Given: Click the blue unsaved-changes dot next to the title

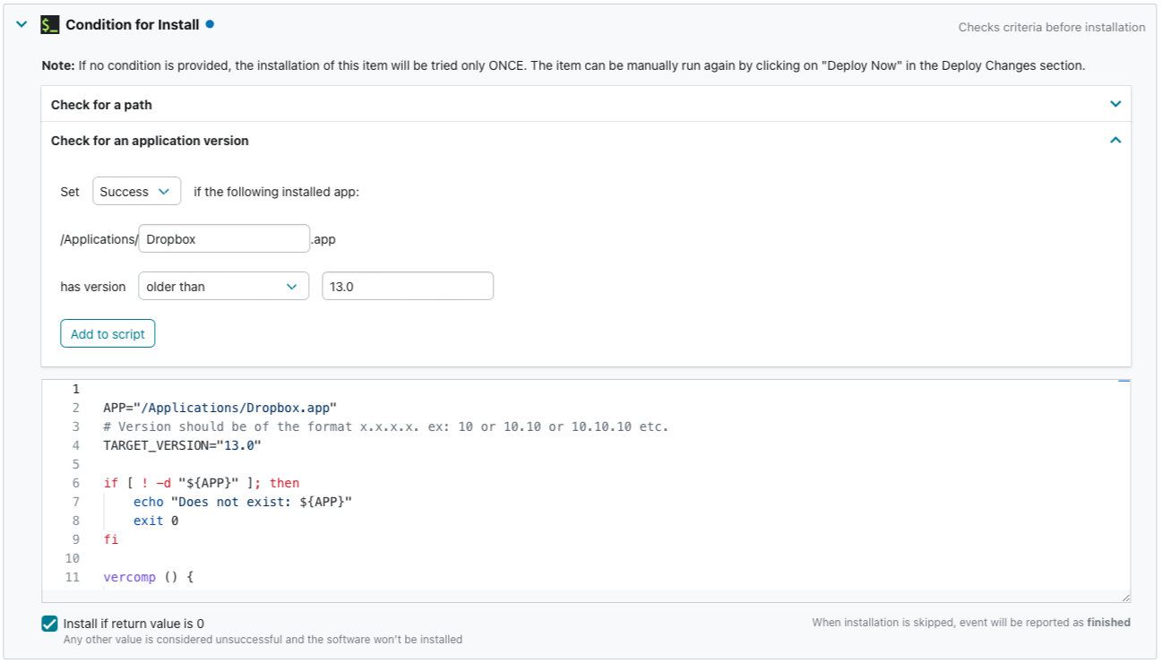Looking at the screenshot, I should pos(211,24).
